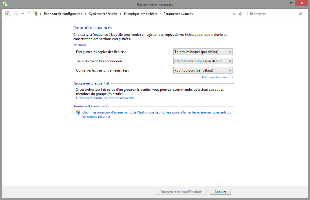Click the search magnifier icon
This screenshot has width=310, height=200.
click(x=300, y=14)
